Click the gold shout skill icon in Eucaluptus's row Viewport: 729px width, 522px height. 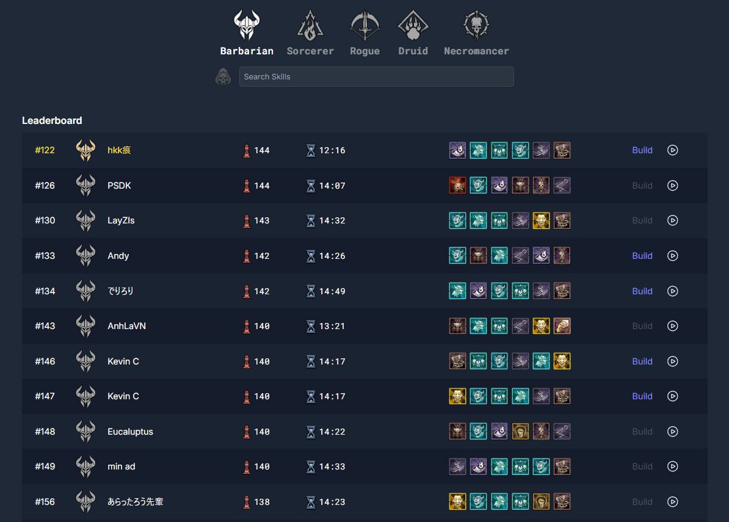tap(520, 432)
